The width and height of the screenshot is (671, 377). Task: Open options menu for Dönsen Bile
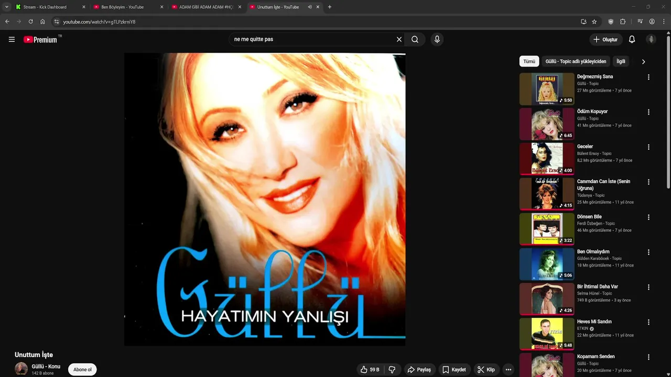pos(648,217)
